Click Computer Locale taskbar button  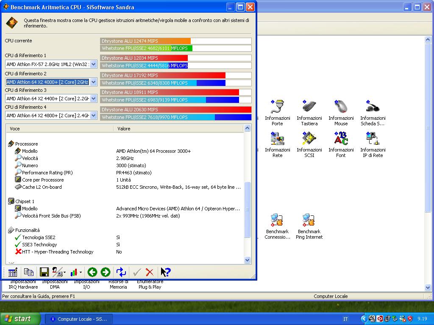tap(79, 319)
